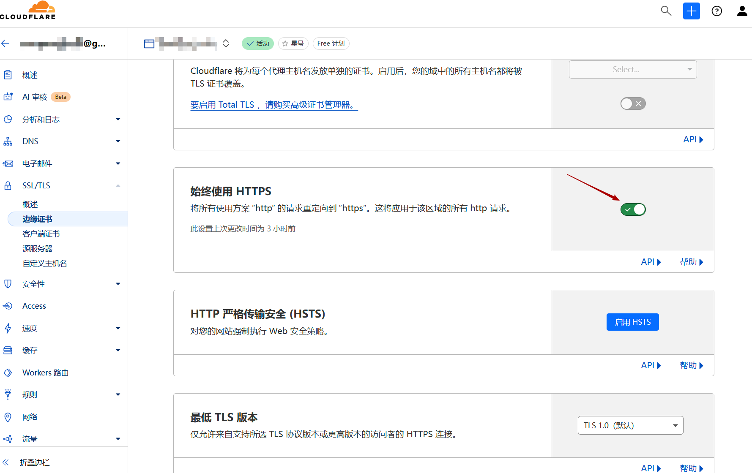Star the domain with 星号 button
The height and width of the screenshot is (473, 752).
293,43
